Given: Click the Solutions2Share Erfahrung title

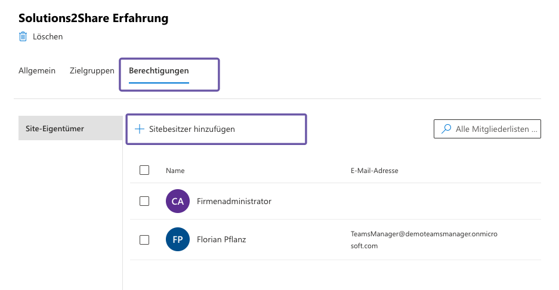Looking at the screenshot, I should [94, 18].
